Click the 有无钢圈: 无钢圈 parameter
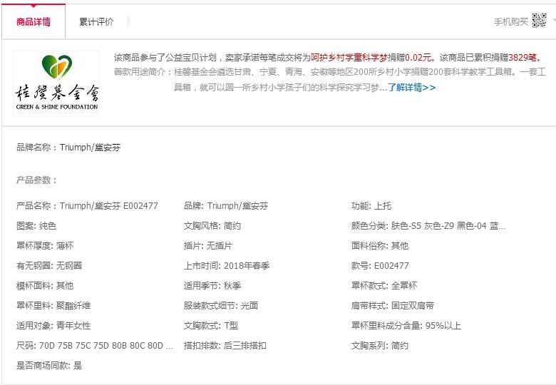The height and width of the screenshot is (385, 556). 49,265
